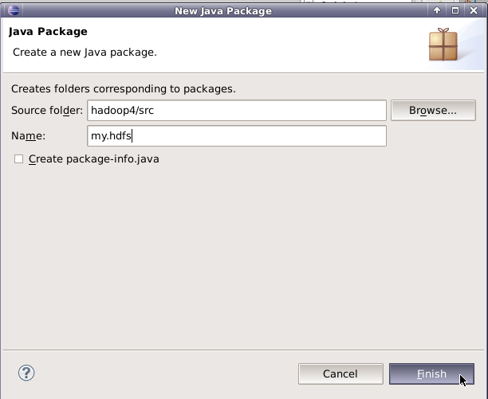Screen dimensions: 488x399
Task: Open help via question mark icon
Action: 26,373
